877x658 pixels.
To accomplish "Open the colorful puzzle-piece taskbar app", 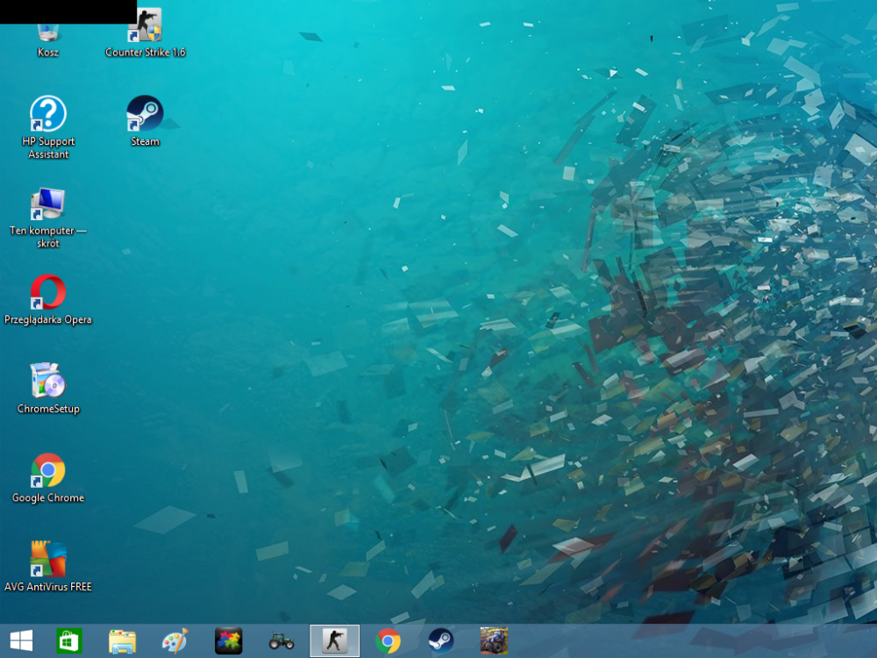I will (228, 641).
